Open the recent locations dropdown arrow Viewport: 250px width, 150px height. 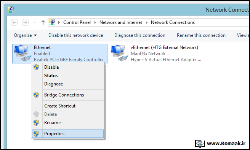[34, 22]
